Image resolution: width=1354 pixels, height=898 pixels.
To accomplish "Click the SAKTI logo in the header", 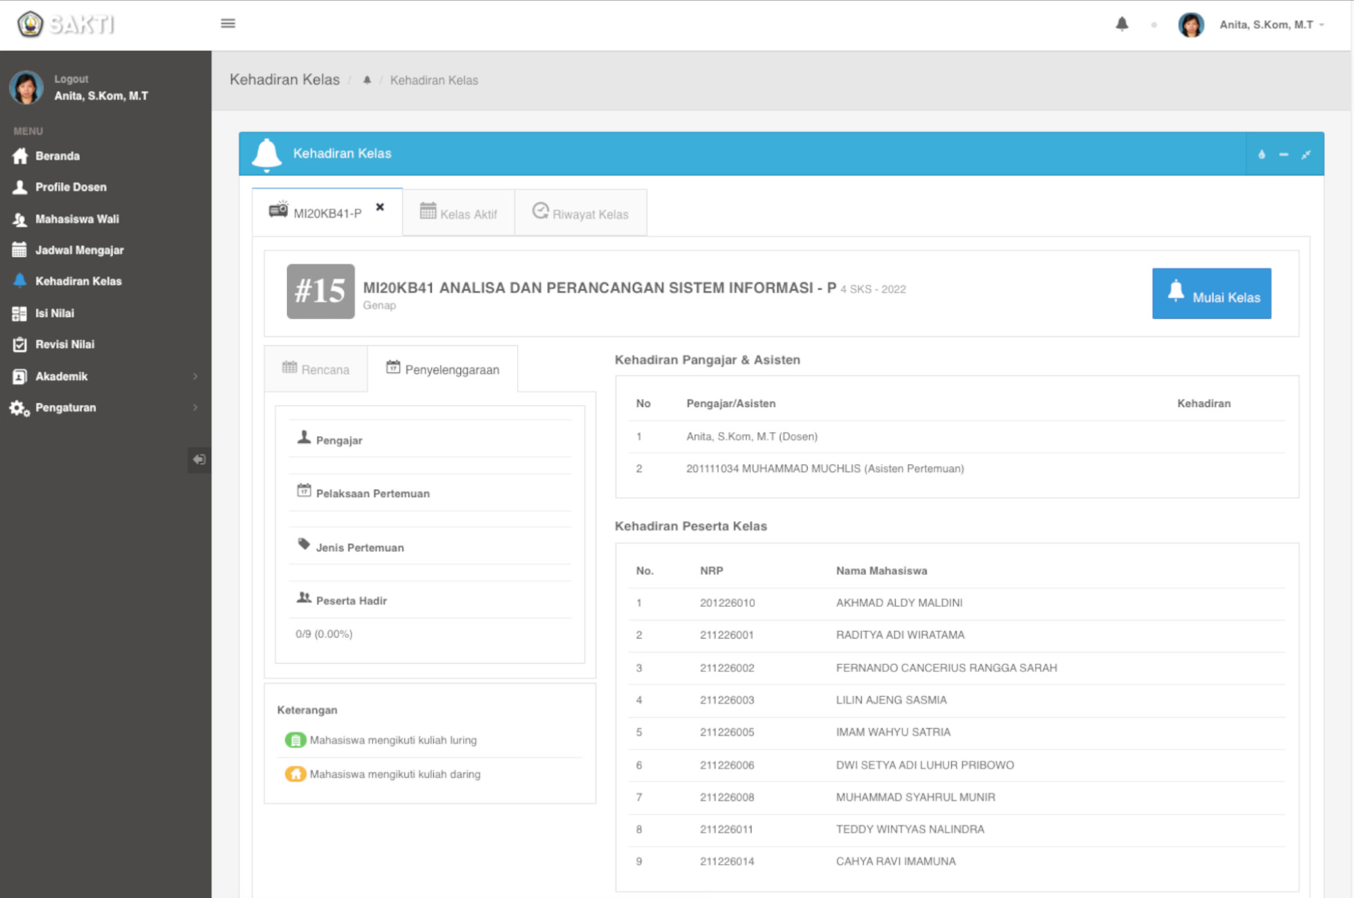I will [66, 24].
